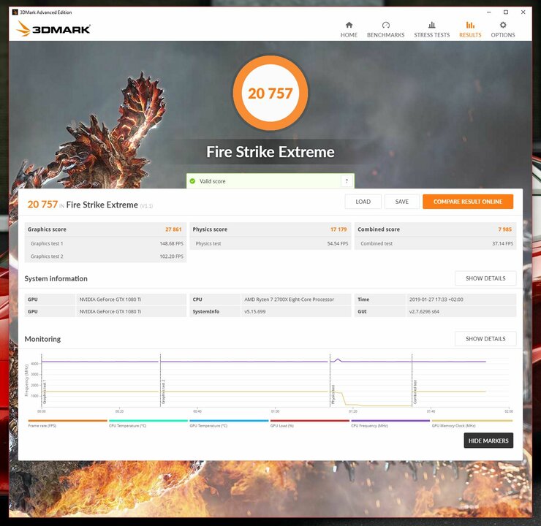Viewport: 541px width, 526px height.
Task: Toggle the GPU Load (%) legend line
Action: pyautogui.click(x=310, y=421)
